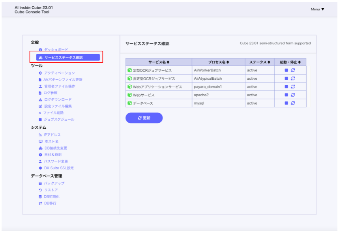Open the バックアップ database page
This screenshot has height=232, width=339.
coord(54,183)
